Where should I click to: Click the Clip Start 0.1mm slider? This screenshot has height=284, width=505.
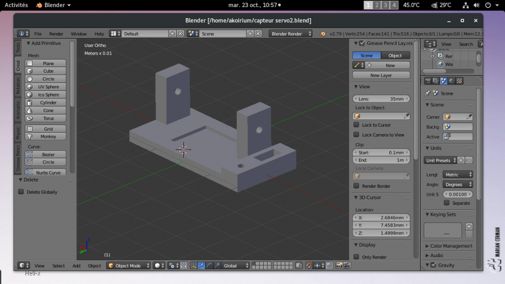tap(381, 153)
